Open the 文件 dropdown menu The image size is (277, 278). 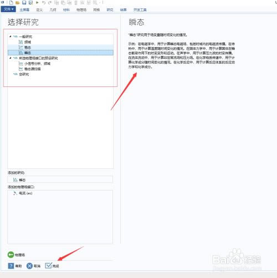pyautogui.click(x=8, y=9)
